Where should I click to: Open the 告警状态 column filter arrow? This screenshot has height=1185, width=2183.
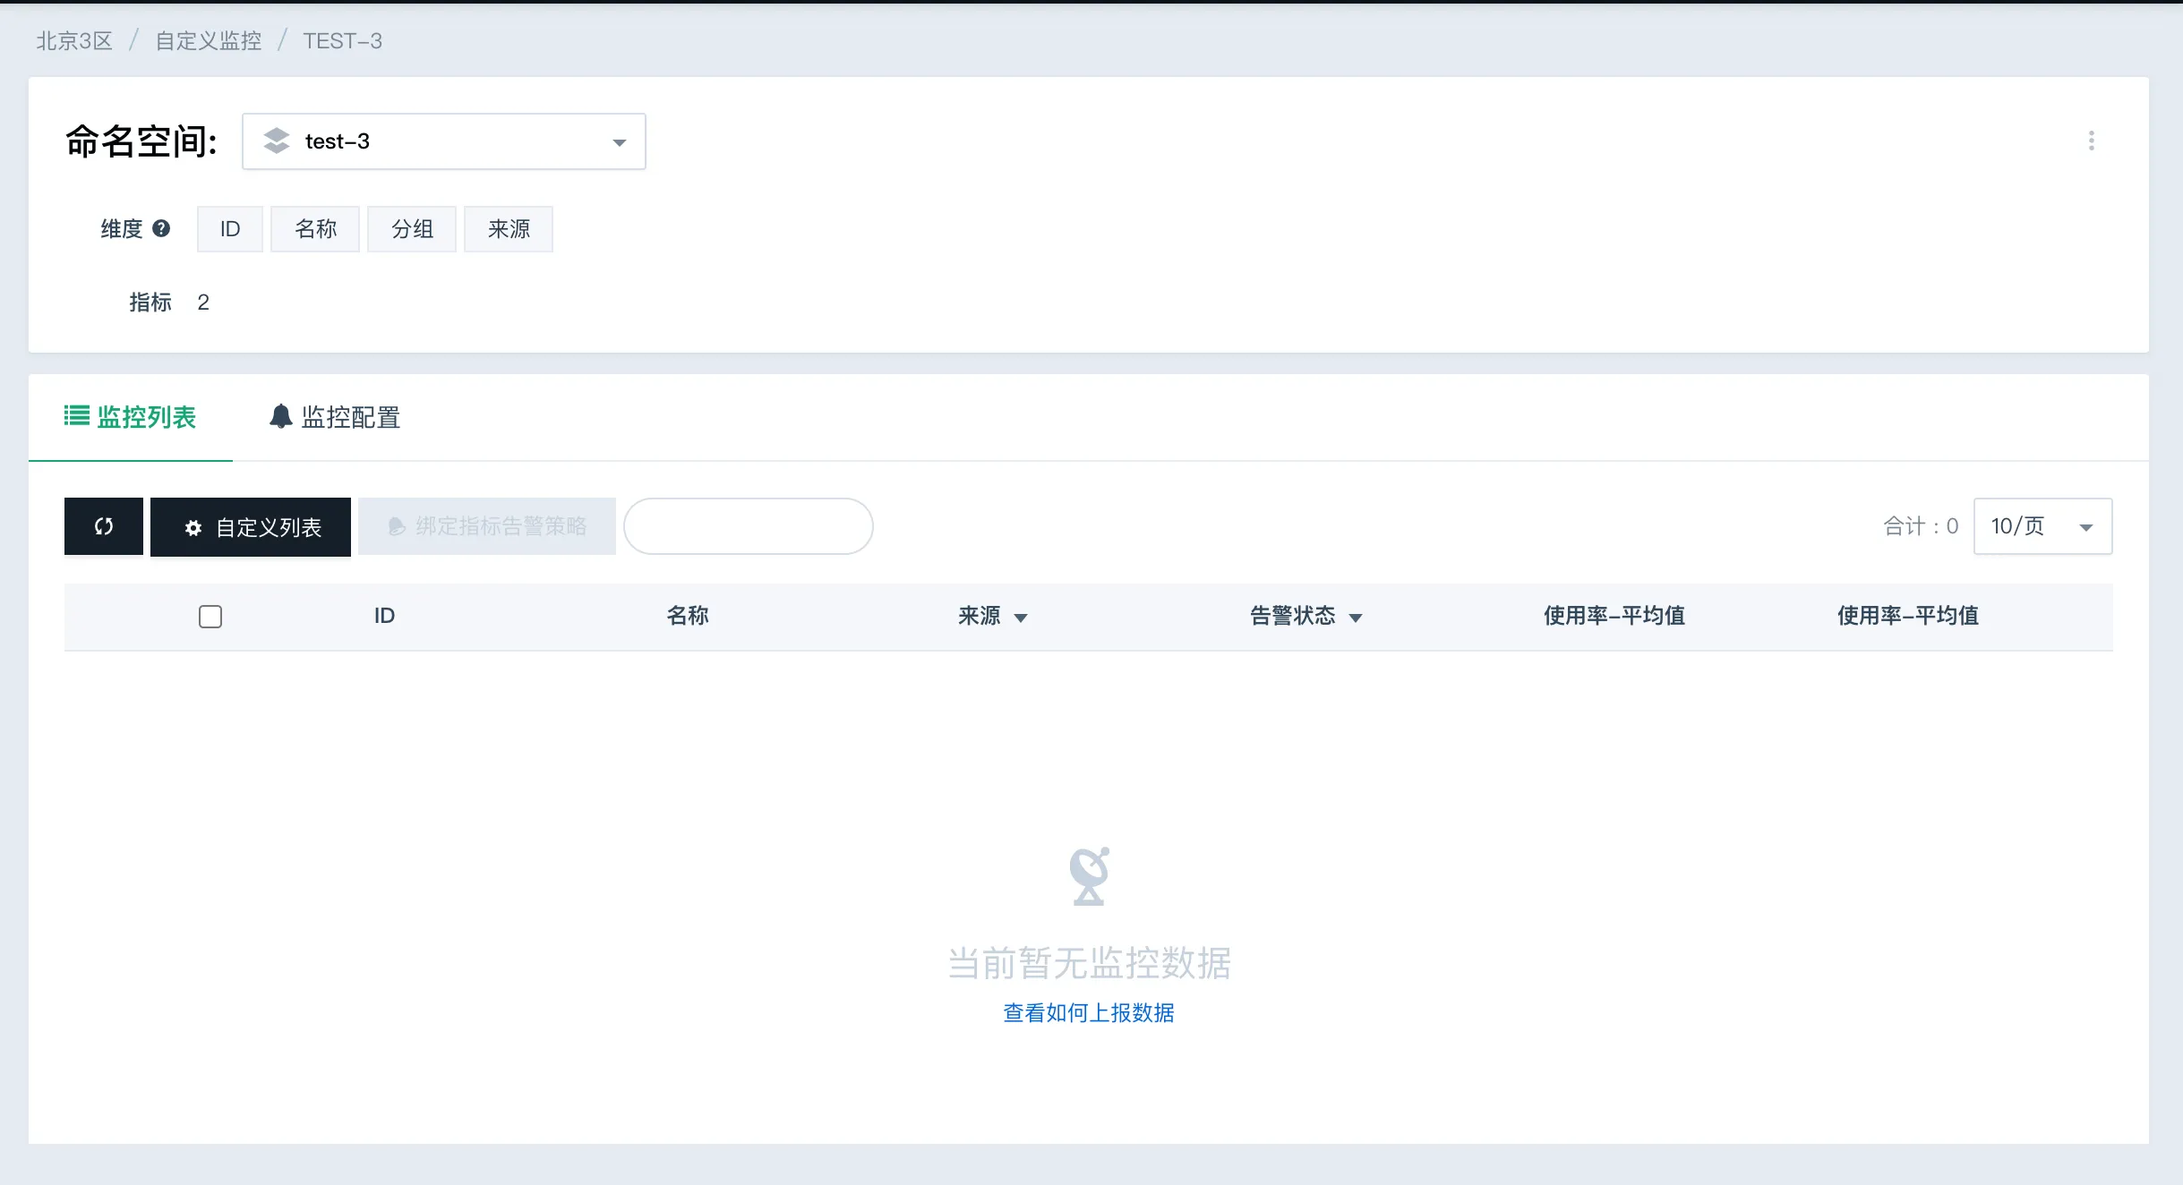pos(1356,618)
